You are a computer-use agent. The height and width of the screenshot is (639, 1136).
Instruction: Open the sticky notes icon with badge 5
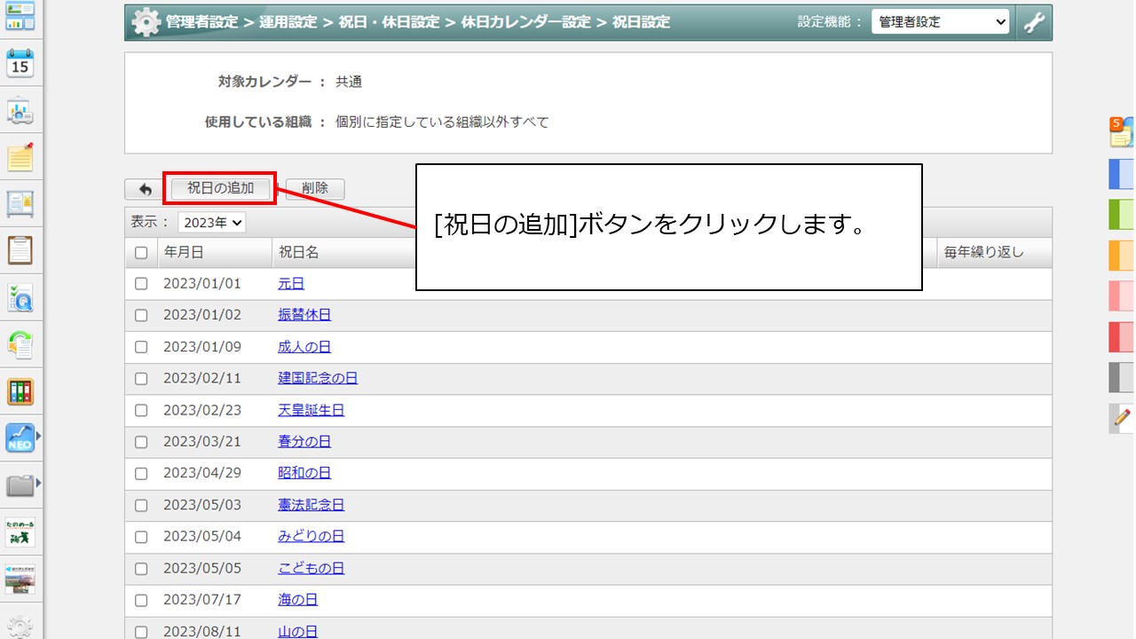[x=1121, y=132]
